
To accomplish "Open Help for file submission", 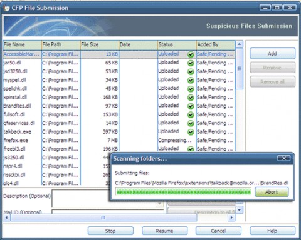I will click(273, 231).
